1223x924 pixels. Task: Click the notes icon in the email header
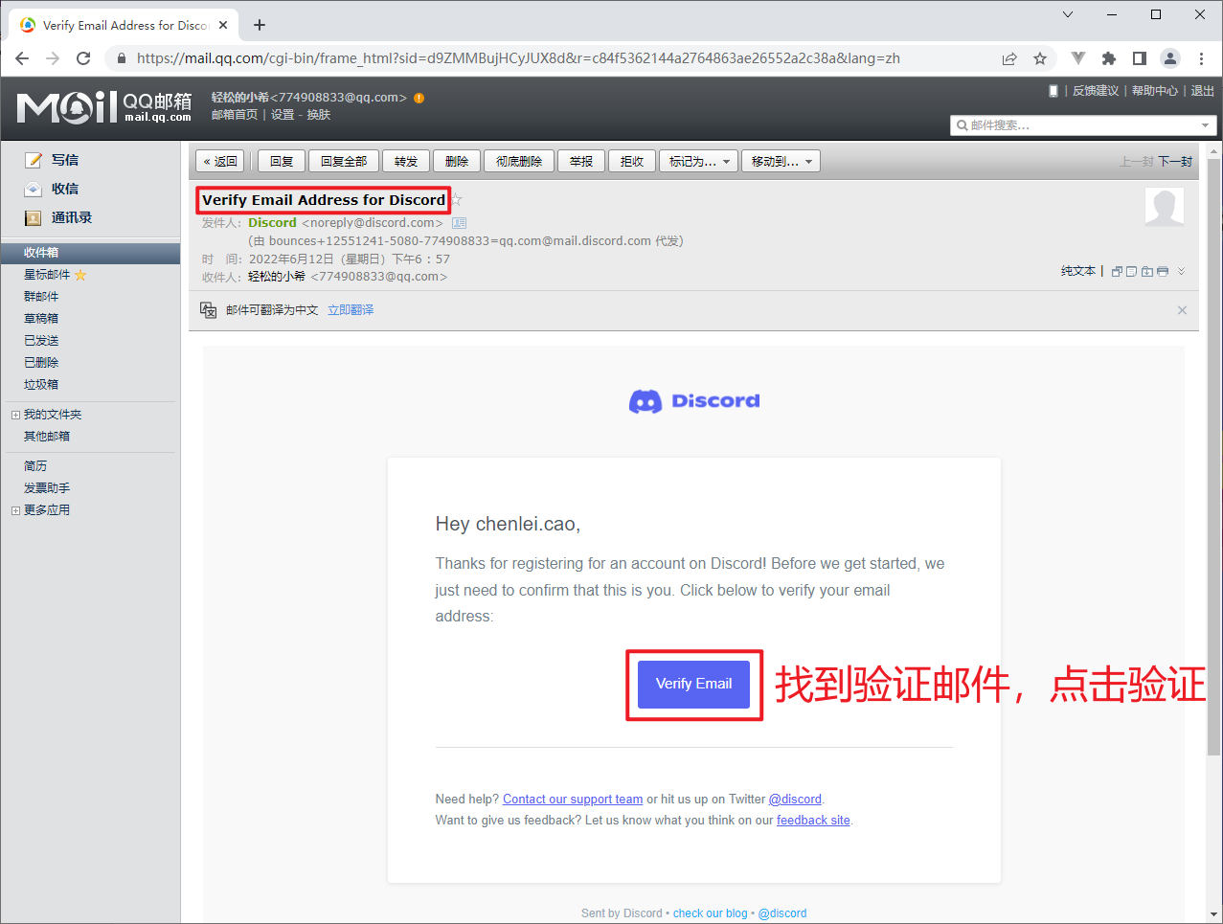[x=1131, y=272]
